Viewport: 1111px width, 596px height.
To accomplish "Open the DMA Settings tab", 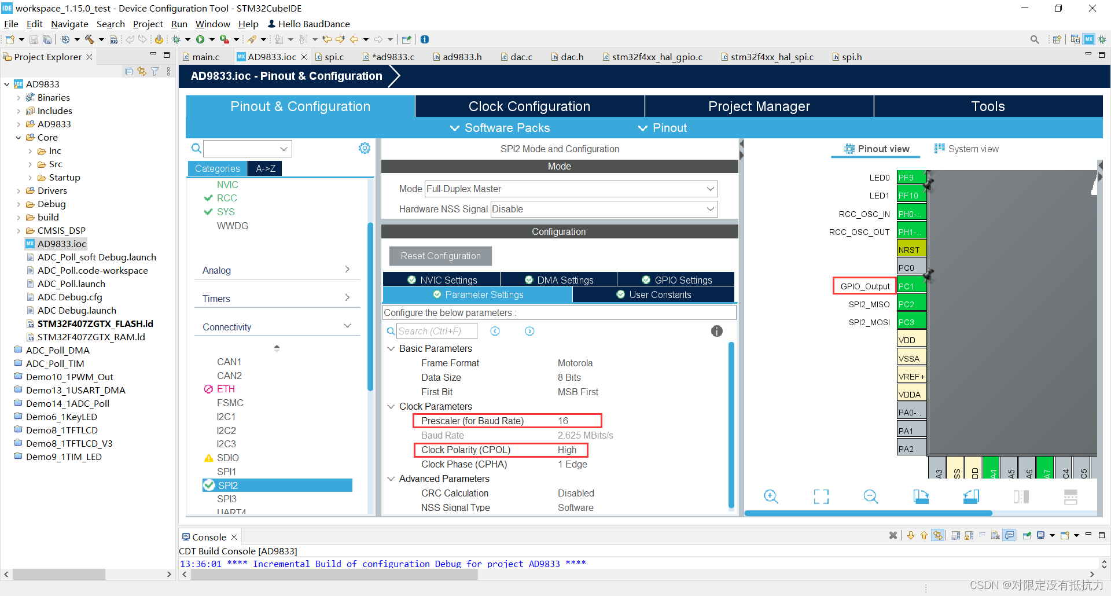I will (558, 280).
